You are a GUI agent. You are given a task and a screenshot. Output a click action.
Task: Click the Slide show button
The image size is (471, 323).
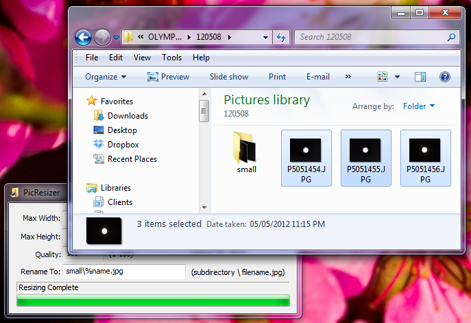[229, 77]
